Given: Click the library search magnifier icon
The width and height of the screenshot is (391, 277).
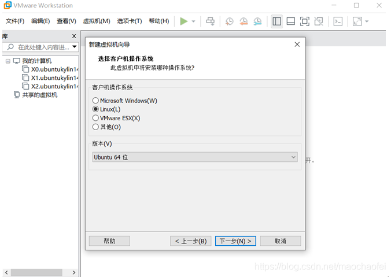Looking at the screenshot, I should point(10,47).
